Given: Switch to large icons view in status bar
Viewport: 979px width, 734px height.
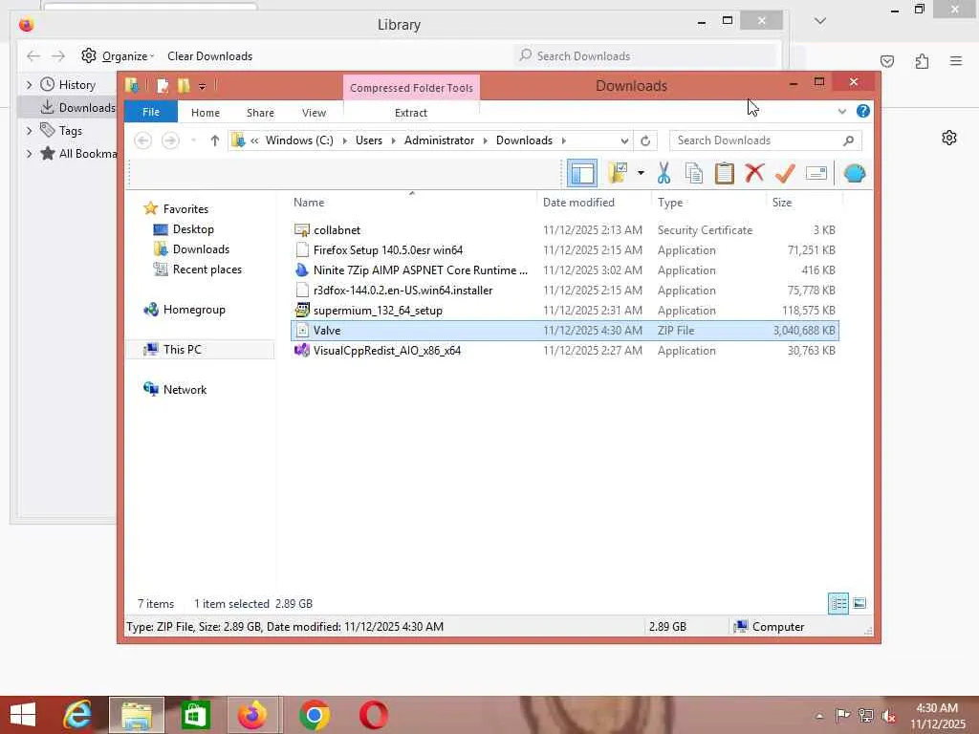Looking at the screenshot, I should pyautogui.click(x=859, y=603).
